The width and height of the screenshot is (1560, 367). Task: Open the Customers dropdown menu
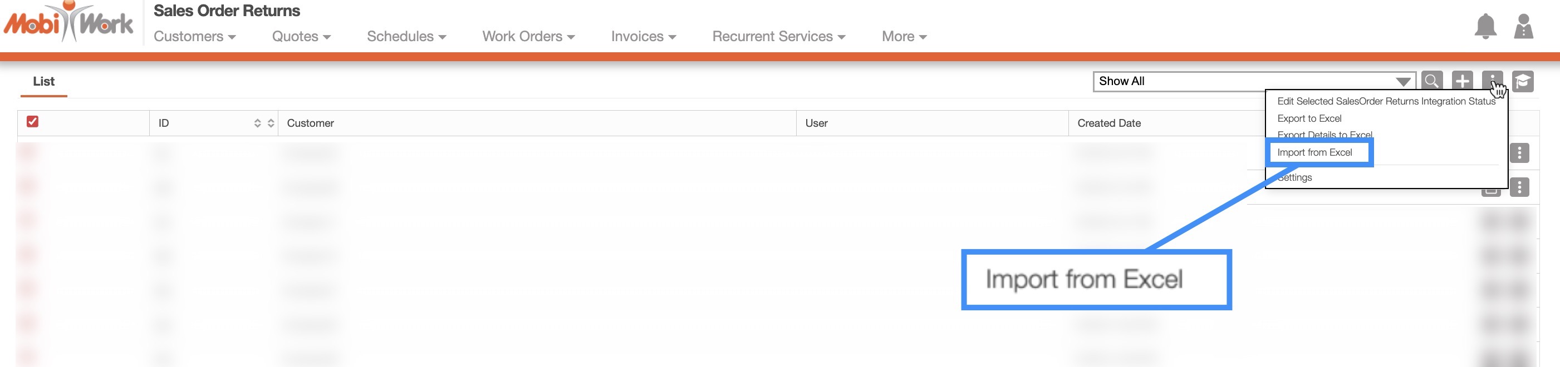click(x=194, y=36)
